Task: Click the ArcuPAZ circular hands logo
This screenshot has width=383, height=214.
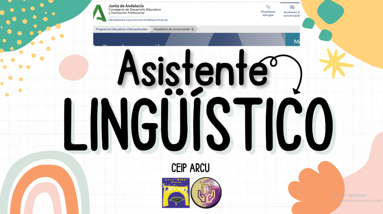Action: pos(206,193)
